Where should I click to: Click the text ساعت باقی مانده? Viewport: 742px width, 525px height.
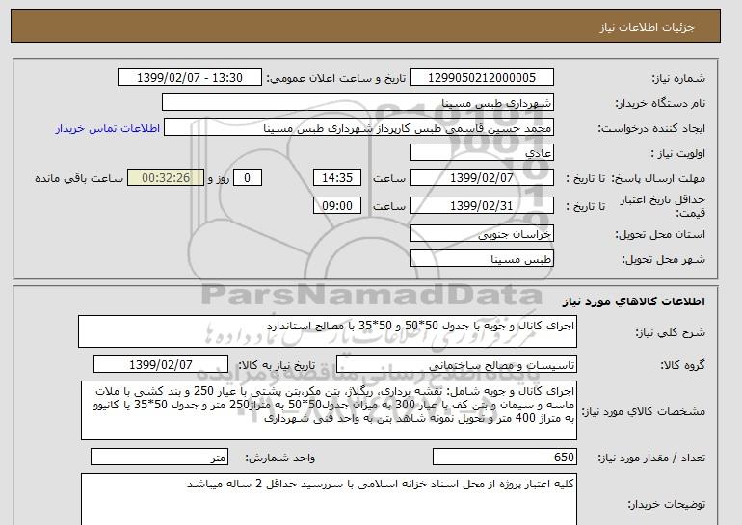click(x=79, y=178)
